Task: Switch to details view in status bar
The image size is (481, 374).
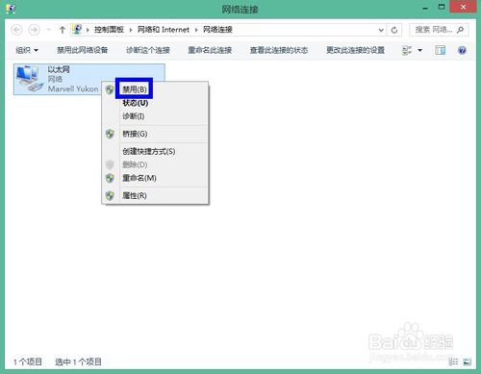Action: (x=453, y=362)
